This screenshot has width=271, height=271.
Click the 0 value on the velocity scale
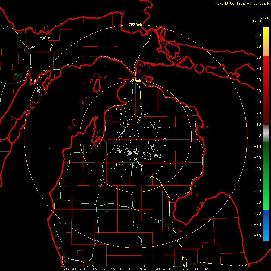(x=260, y=135)
